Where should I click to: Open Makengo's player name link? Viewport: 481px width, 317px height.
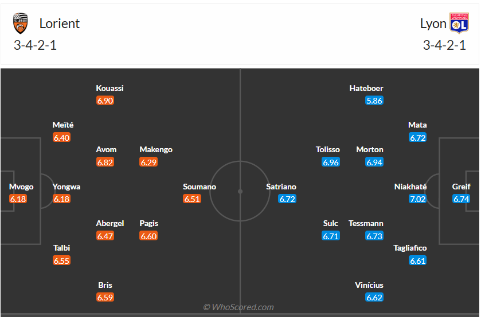pos(156,149)
